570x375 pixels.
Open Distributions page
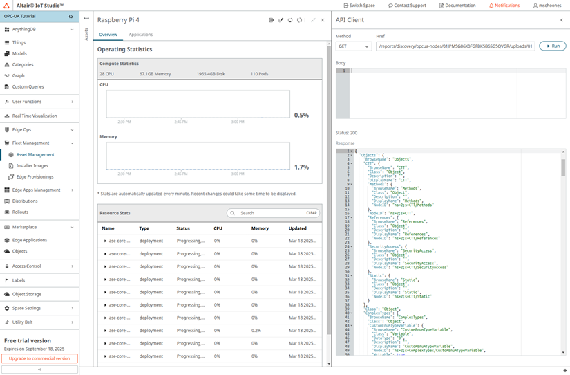(25, 201)
